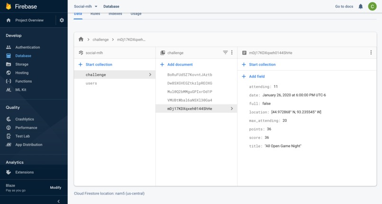Collapse the sidebar with bottom chevron
Viewport: 382px width, 204px height.
point(58,201)
